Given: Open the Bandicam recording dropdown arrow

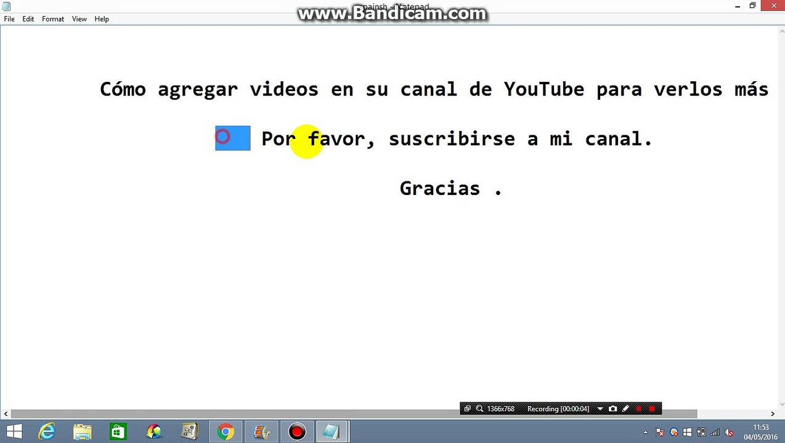Looking at the screenshot, I should (x=600, y=409).
